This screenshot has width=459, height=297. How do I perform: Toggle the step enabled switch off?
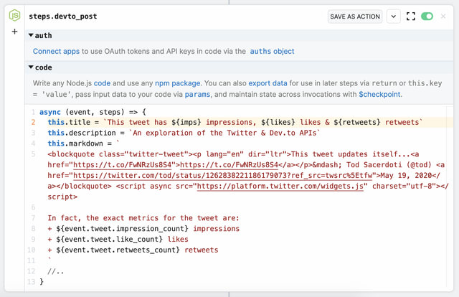[427, 16]
